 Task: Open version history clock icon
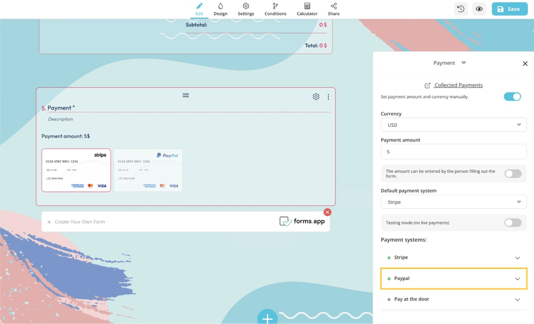tap(460, 9)
